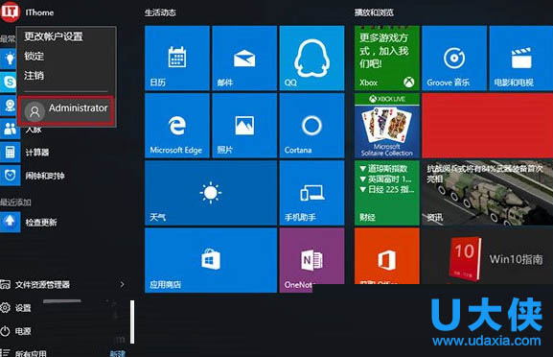
Task: Open the Microsoft Edge tile
Action: pos(177,126)
